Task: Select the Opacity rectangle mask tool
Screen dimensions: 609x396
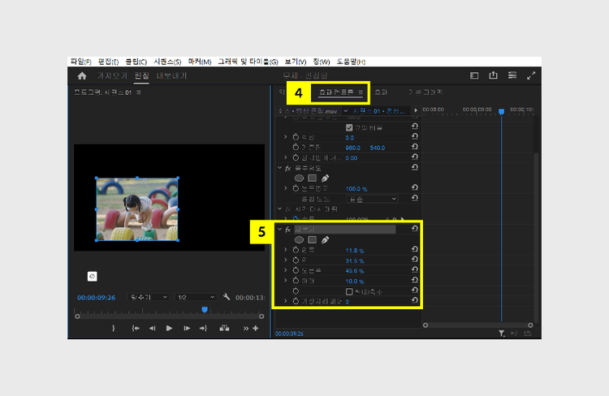Action: coord(313,179)
